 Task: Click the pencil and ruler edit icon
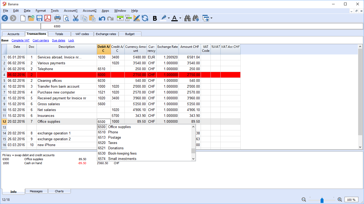(x=136, y=18)
